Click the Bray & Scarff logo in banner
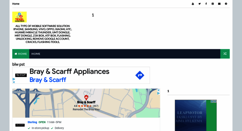242x131 pixels. pyautogui.click(x=21, y=75)
